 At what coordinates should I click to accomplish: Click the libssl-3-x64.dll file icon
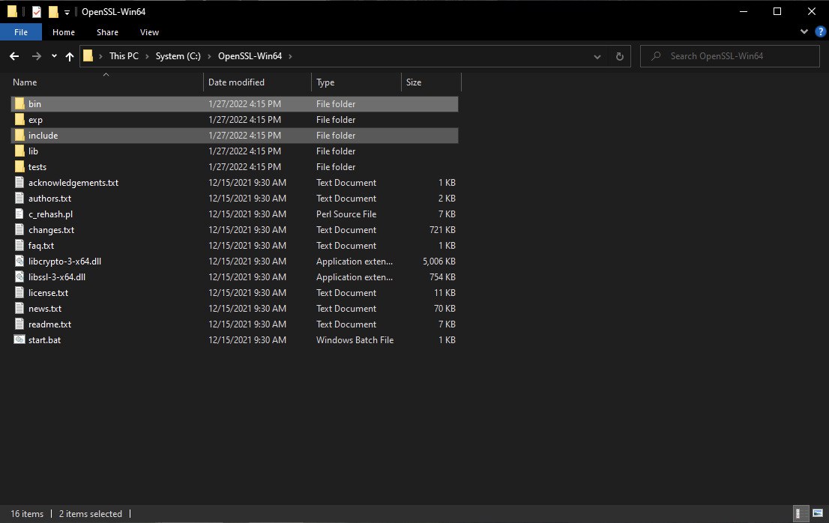19,276
